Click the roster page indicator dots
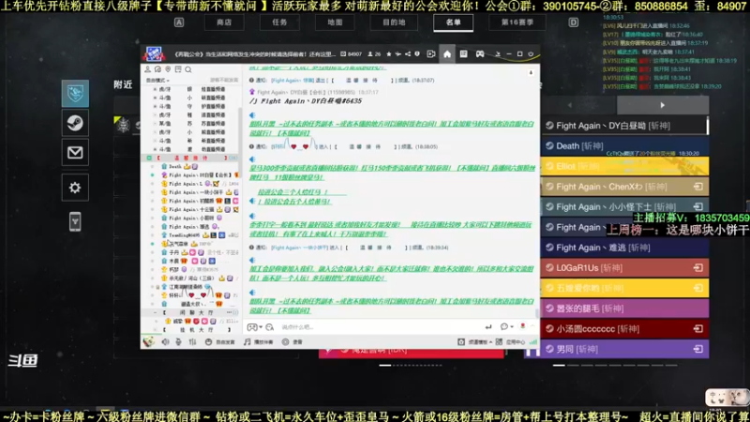This screenshot has width=750, height=422. pos(615,365)
